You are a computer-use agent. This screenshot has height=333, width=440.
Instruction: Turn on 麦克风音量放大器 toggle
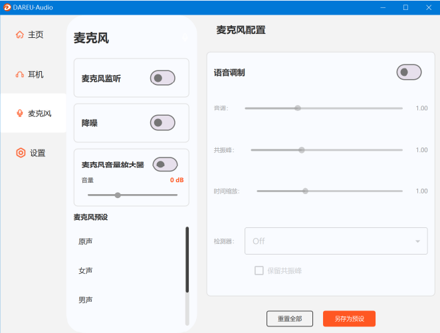pyautogui.click(x=165, y=164)
